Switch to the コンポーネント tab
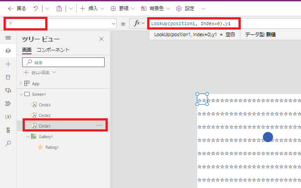This screenshot has width=301, height=188. [53, 50]
